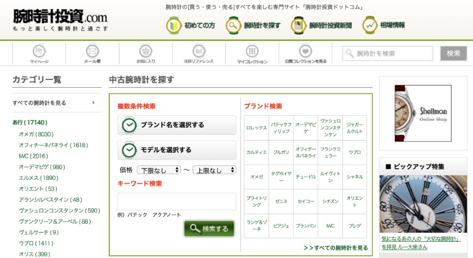This screenshot has height=258, width=473.
Task: Focus the キーワード検索 text field
Action: click(x=177, y=201)
